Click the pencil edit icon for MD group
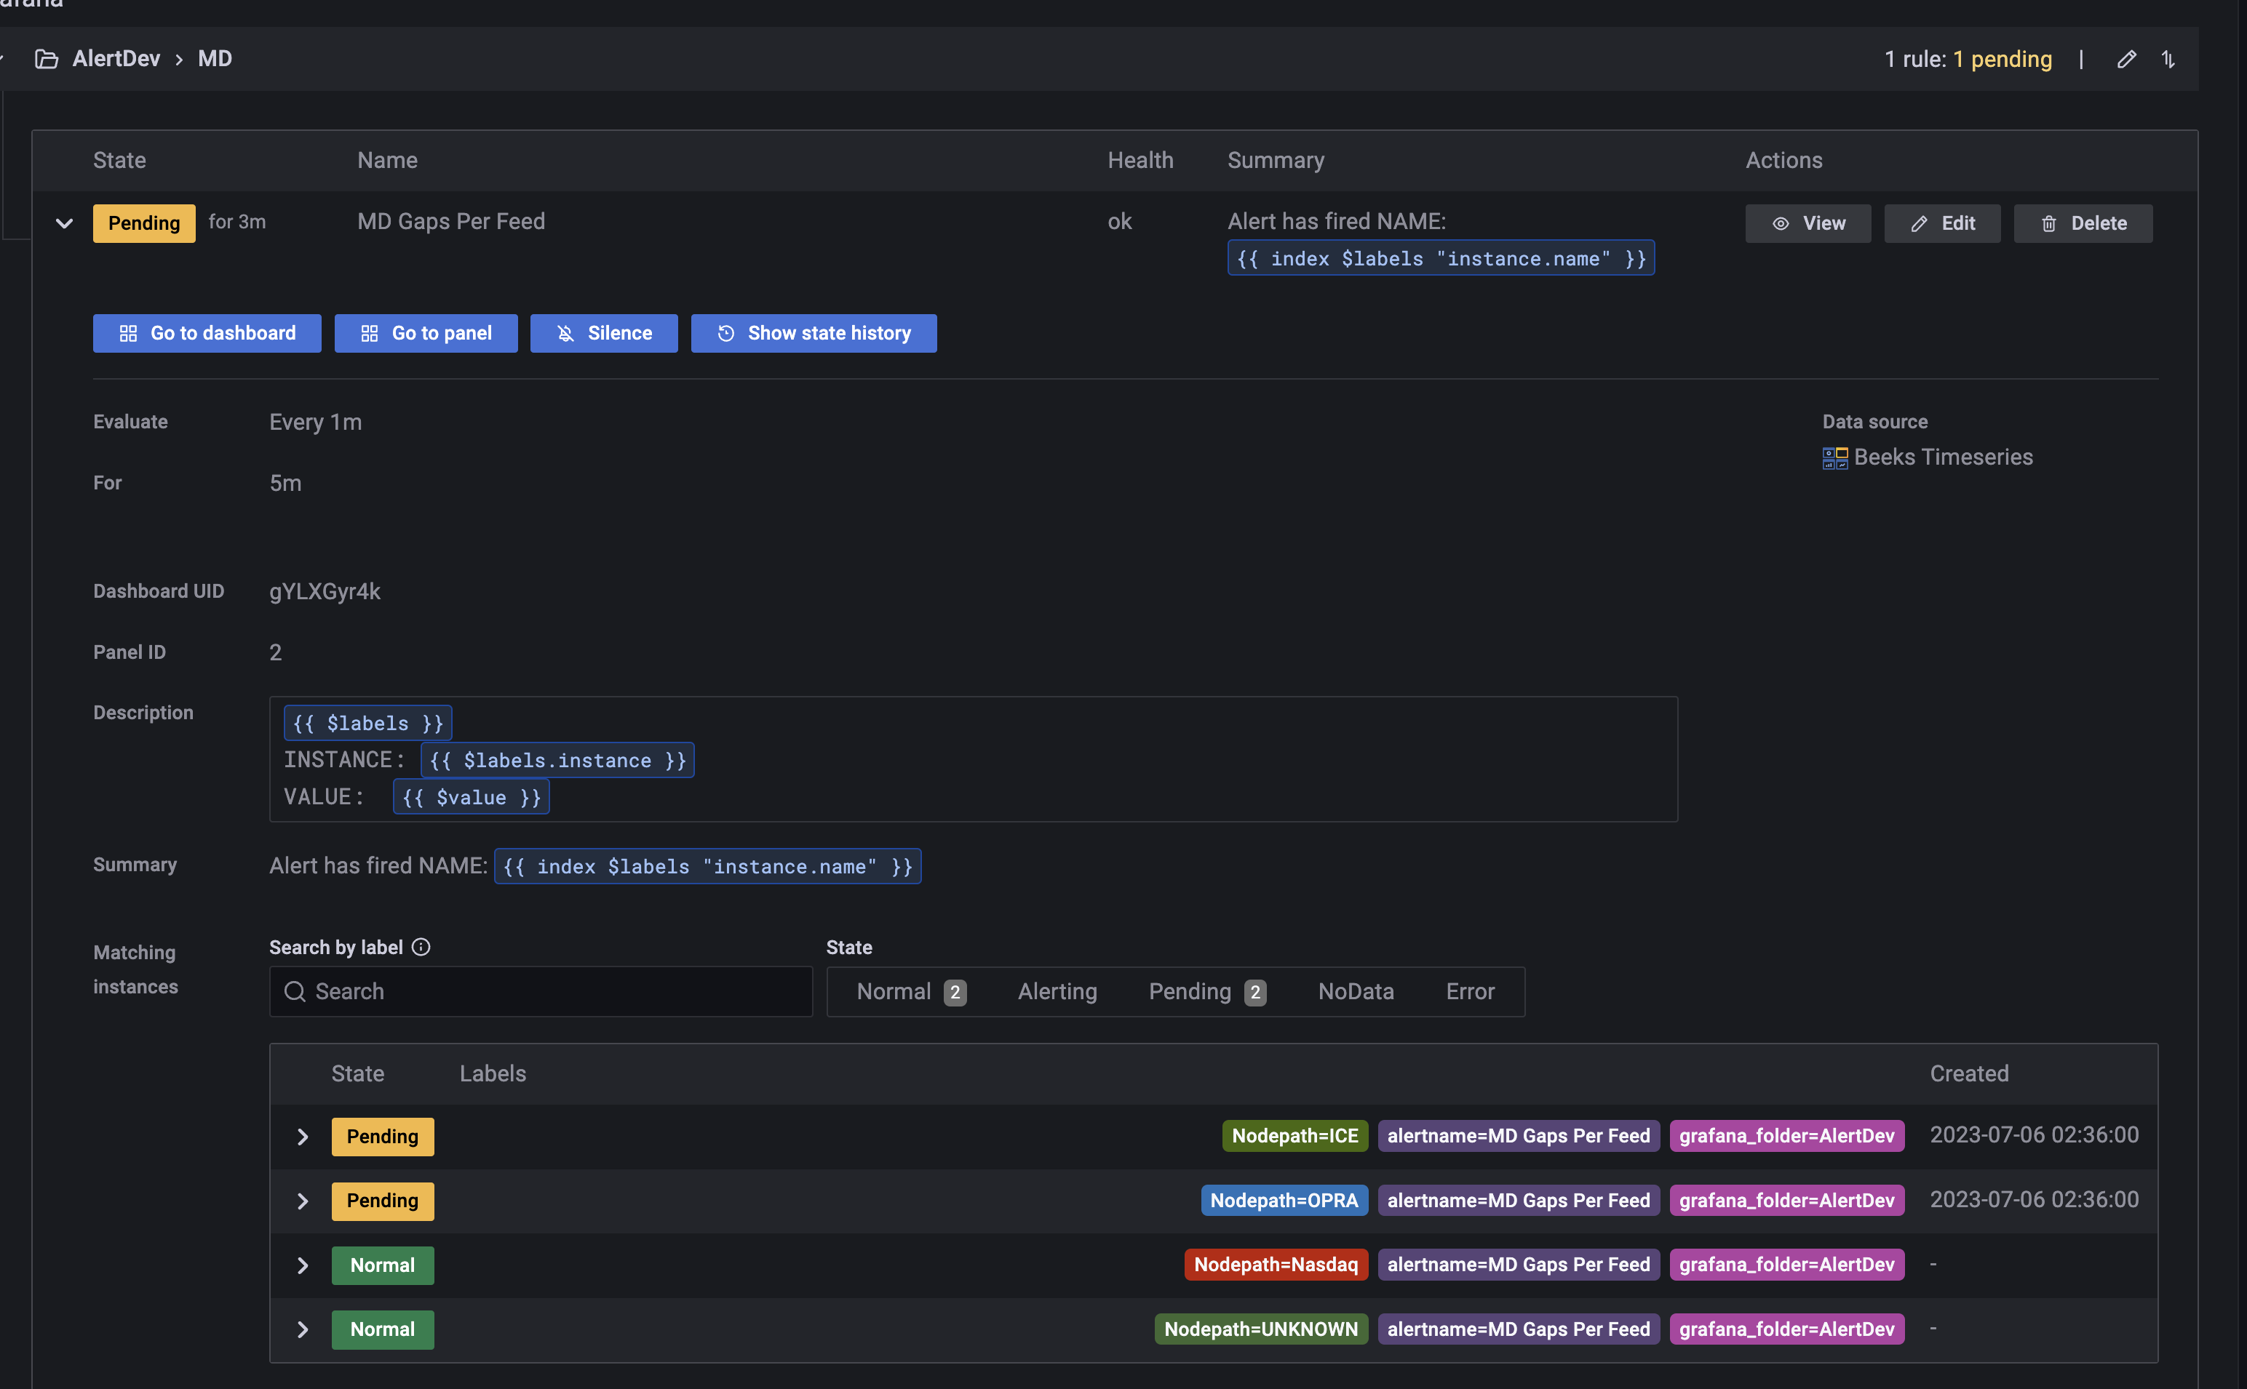This screenshot has width=2247, height=1389. (x=2125, y=60)
